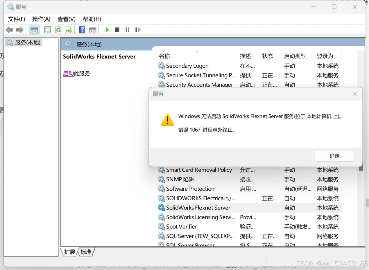Click the Refresh toolbar icon
The width and height of the screenshot is (369, 270).
click(x=58, y=30)
